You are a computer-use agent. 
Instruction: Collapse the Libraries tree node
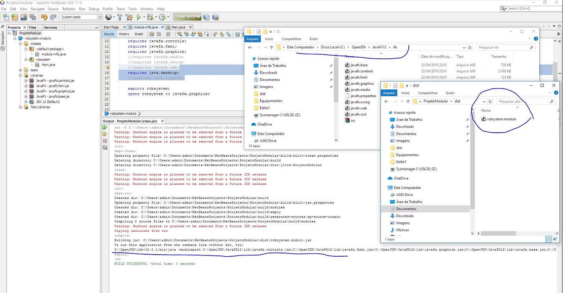[21, 75]
